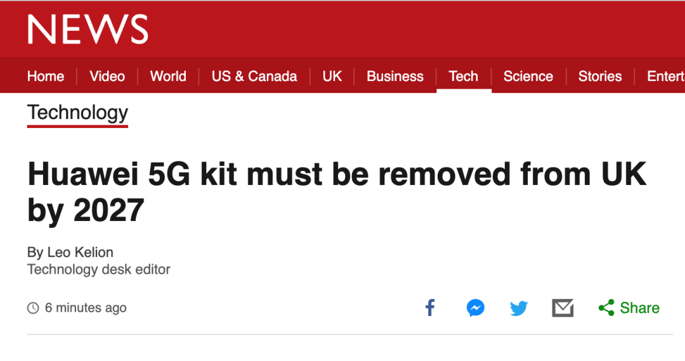Switch to the Science tab
Screen dimensions: 685x361
(x=528, y=77)
